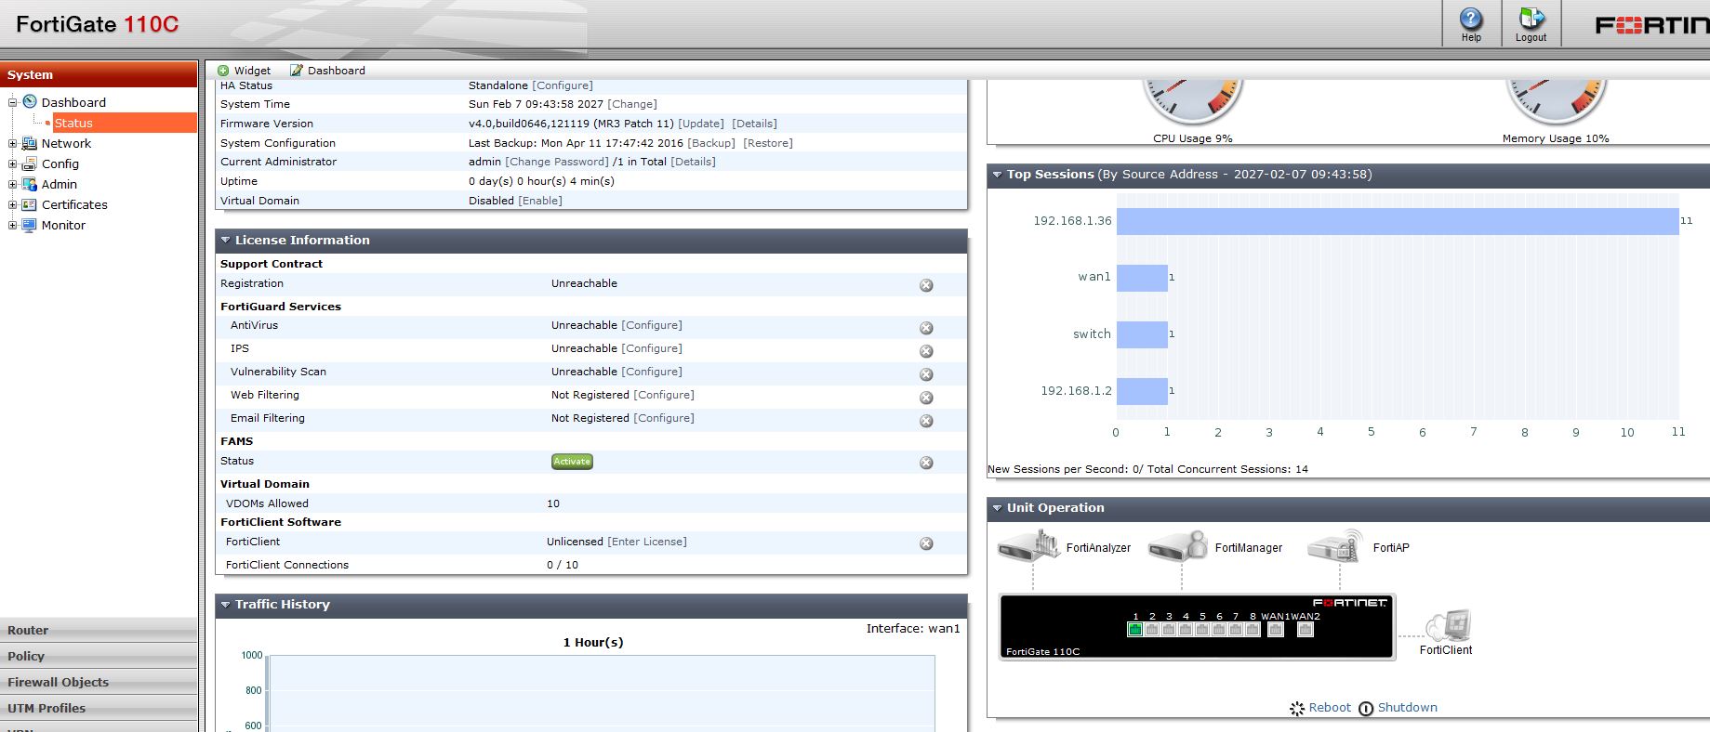Click the switch sessions bar
Screen dimensions: 1710x732
(1142, 334)
